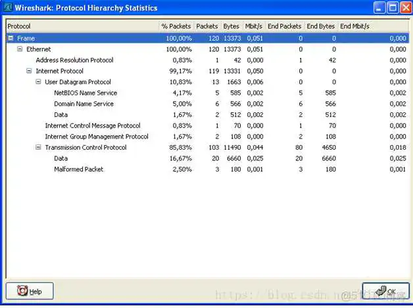
Task: Select the User Datagram Protocol row
Action: click(x=208, y=82)
